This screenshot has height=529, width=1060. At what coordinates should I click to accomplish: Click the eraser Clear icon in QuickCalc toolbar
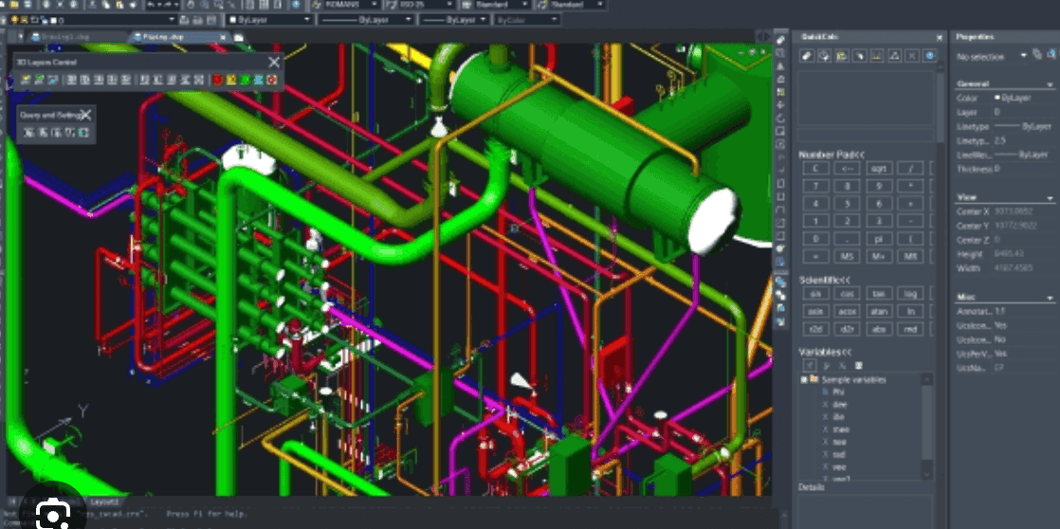[807, 57]
